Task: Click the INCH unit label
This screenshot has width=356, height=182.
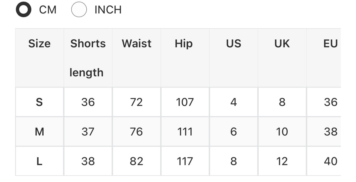Action: pyautogui.click(x=108, y=10)
